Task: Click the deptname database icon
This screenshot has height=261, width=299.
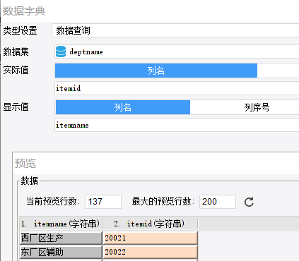Action: coord(61,51)
